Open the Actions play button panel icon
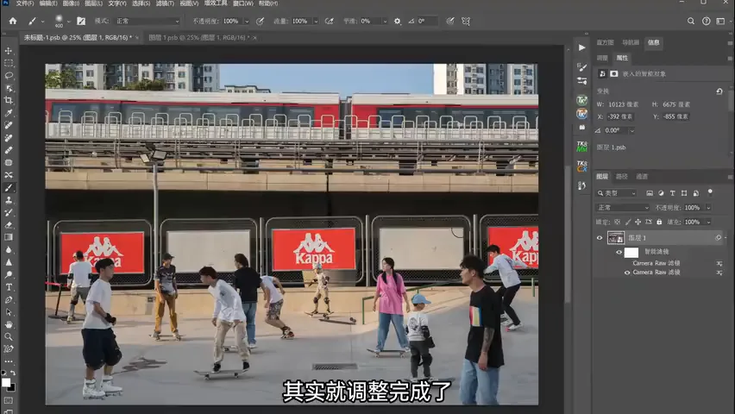 click(581, 47)
